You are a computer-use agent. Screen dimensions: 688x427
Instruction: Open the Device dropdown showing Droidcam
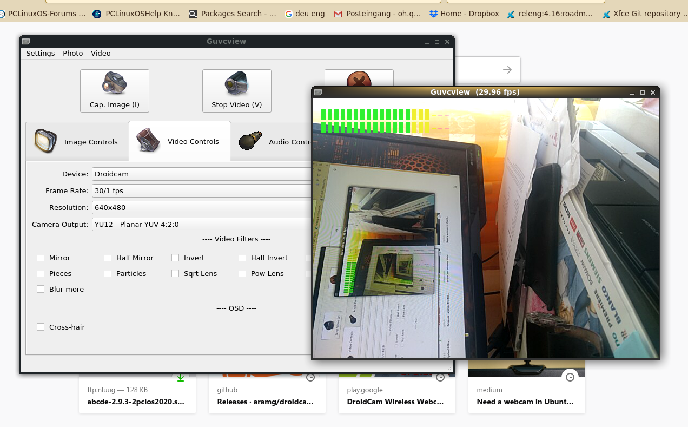tap(201, 174)
